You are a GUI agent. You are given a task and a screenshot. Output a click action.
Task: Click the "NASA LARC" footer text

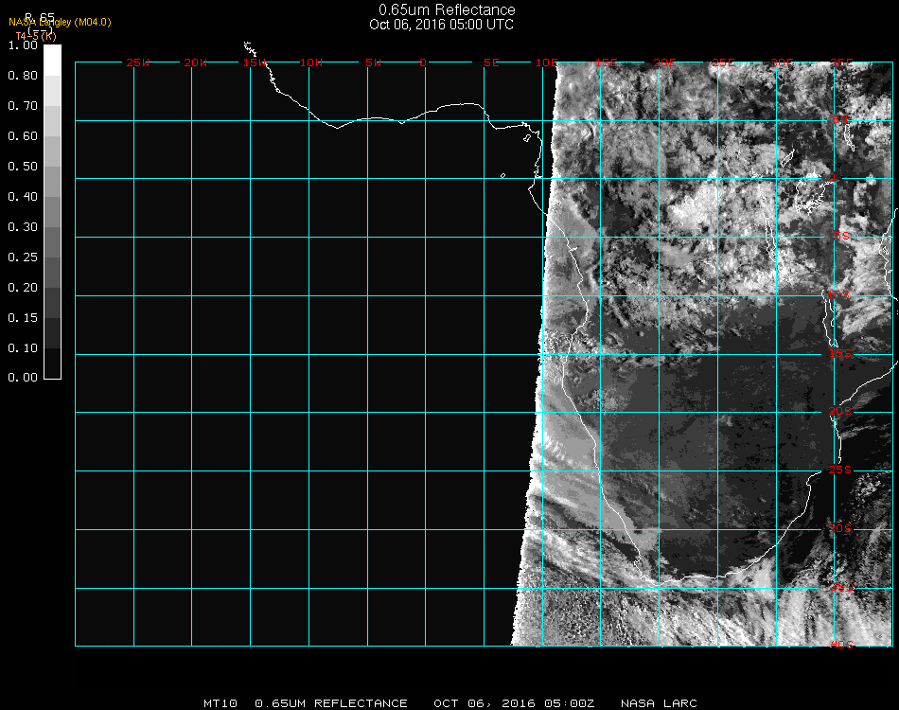(x=659, y=703)
